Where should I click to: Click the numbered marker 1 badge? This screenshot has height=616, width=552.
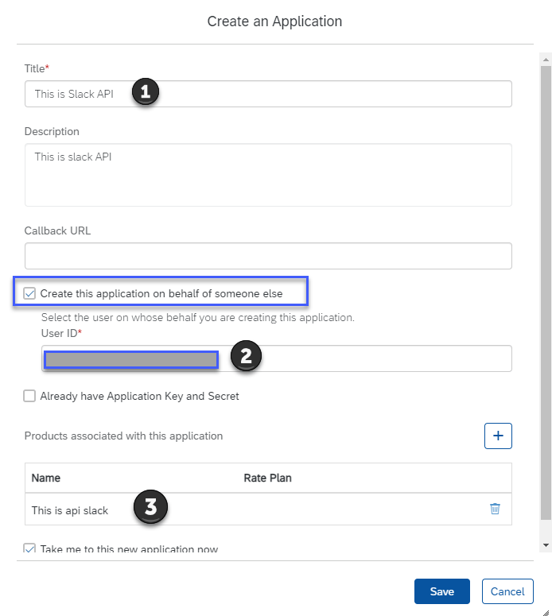[x=144, y=93]
